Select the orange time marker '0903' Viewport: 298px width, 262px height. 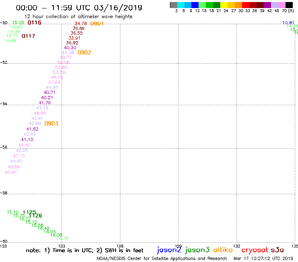pyautogui.click(x=51, y=123)
